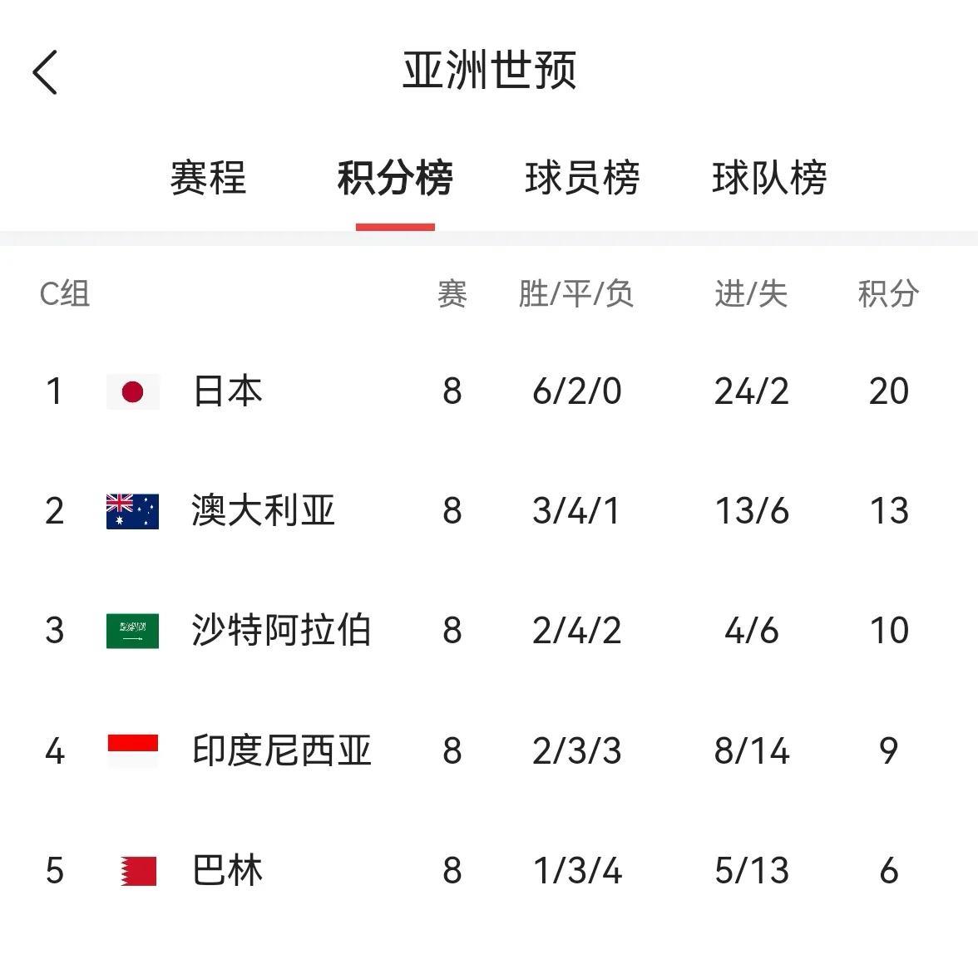Tap the Bahrain flag icon

click(138, 871)
